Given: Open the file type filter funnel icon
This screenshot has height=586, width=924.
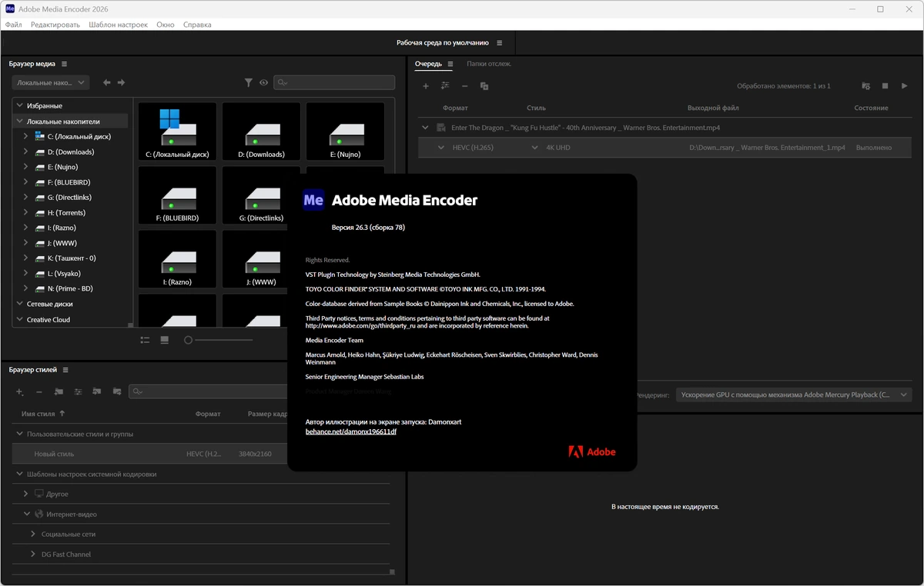Looking at the screenshot, I should pos(249,82).
